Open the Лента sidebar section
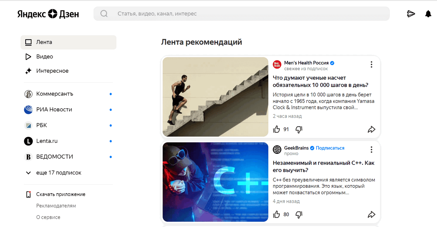Screen dimensions: 437x227 [68, 42]
